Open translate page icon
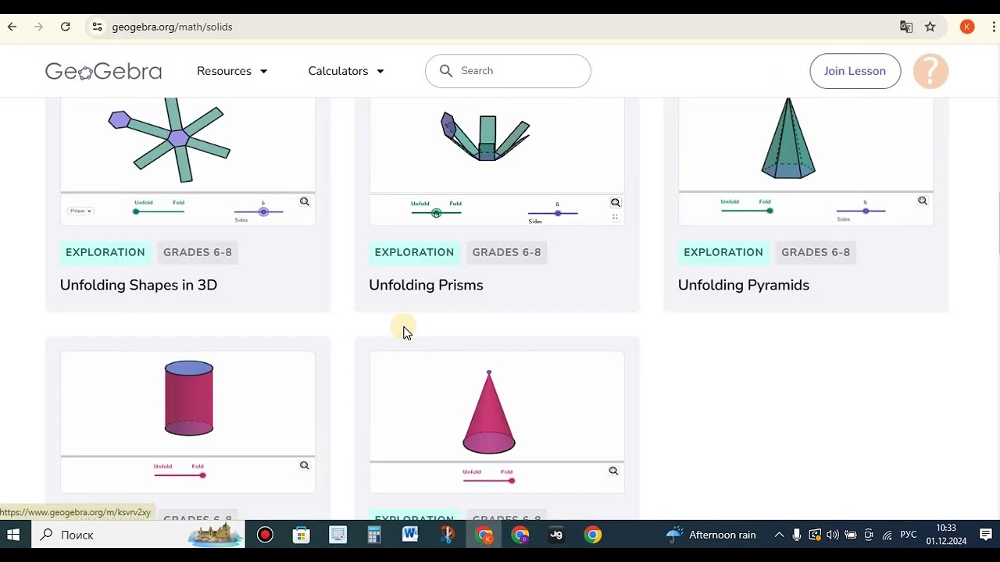This screenshot has width=1000, height=562. pos(906,27)
